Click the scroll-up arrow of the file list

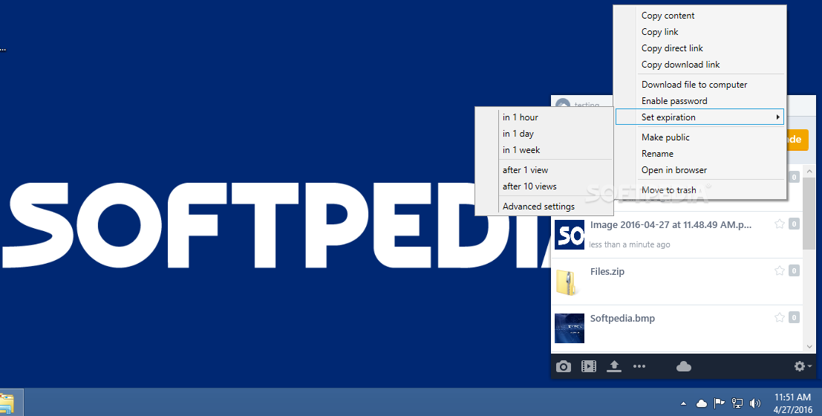(809, 172)
